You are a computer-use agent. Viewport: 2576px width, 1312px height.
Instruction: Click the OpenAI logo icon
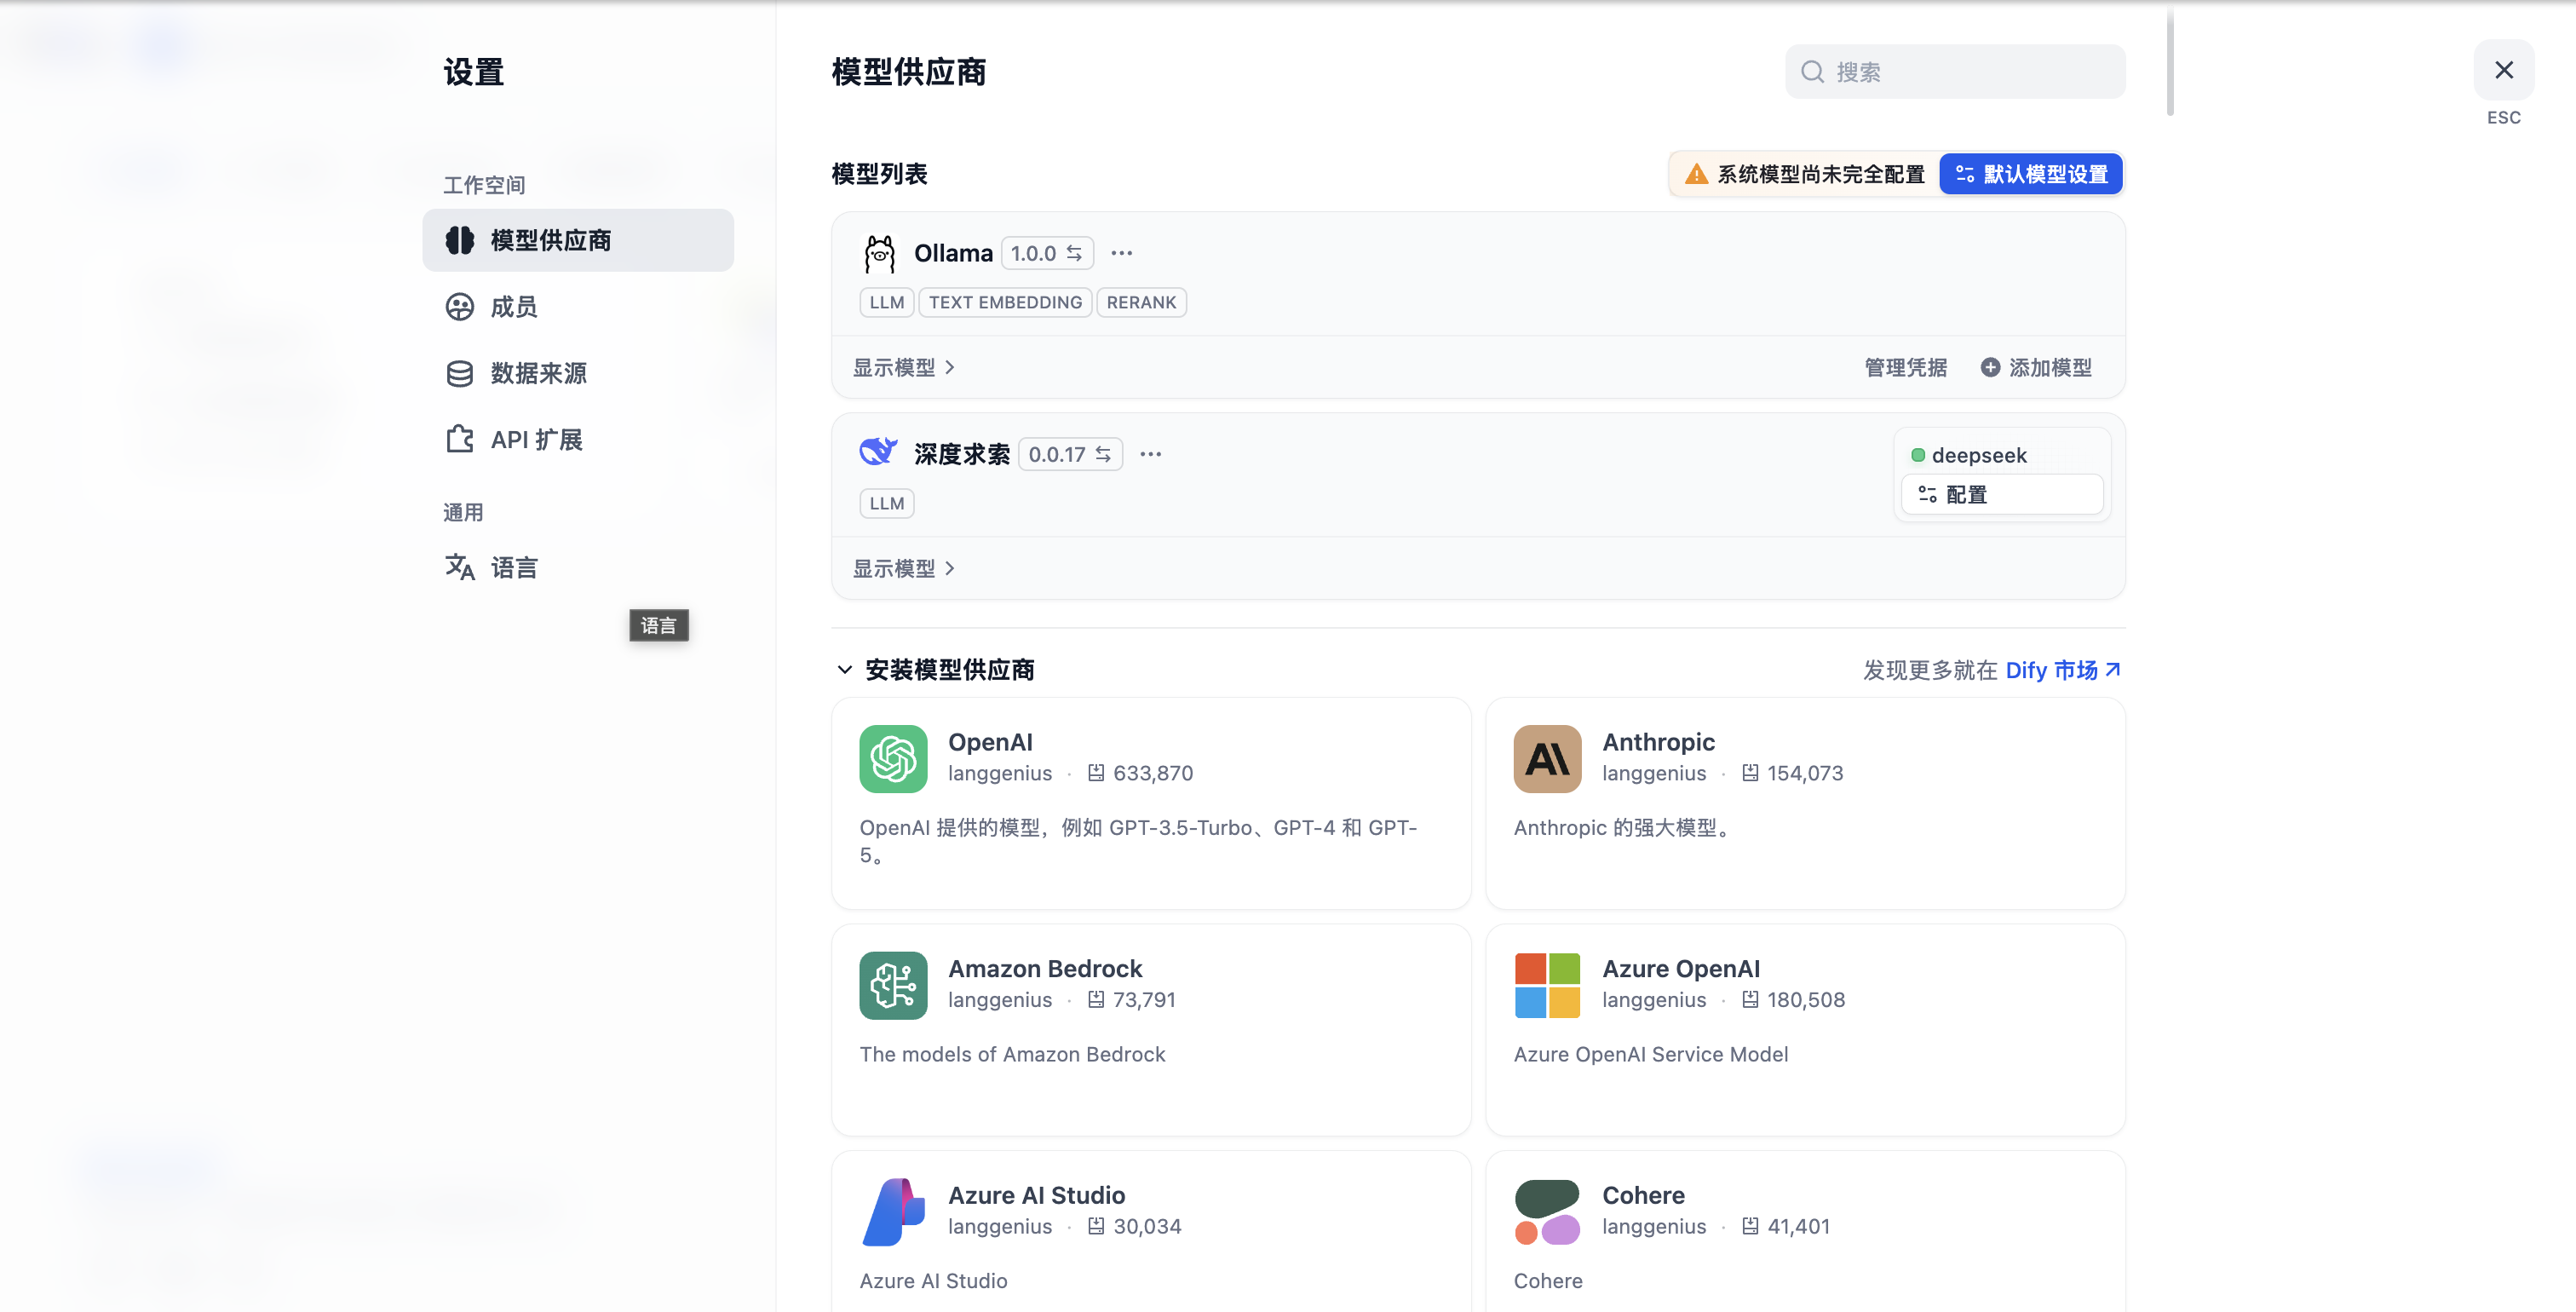[893, 759]
